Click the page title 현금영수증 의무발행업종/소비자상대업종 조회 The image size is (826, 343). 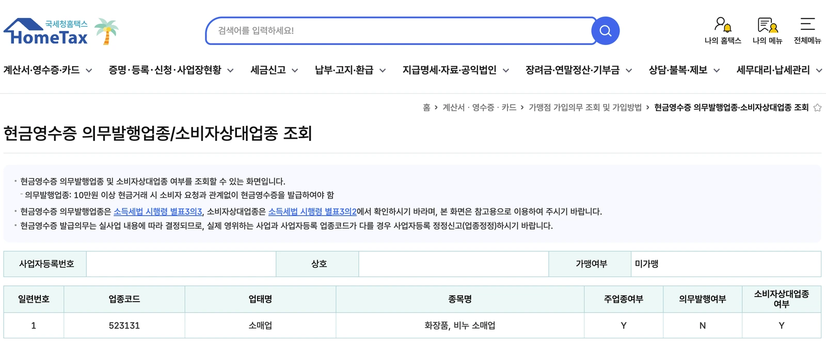pyautogui.click(x=158, y=134)
